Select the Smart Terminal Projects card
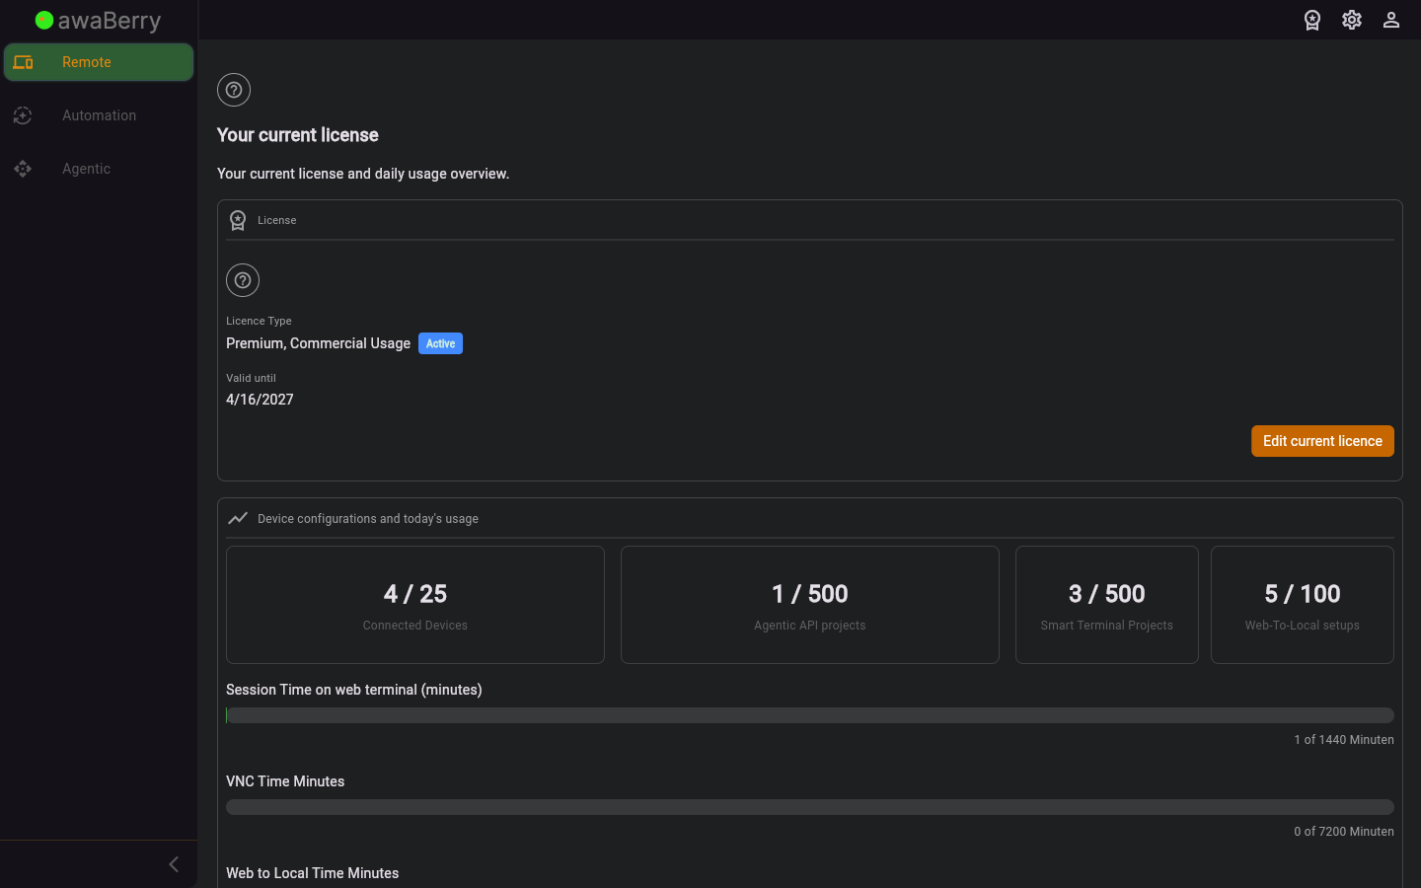The image size is (1421, 888). (1107, 605)
